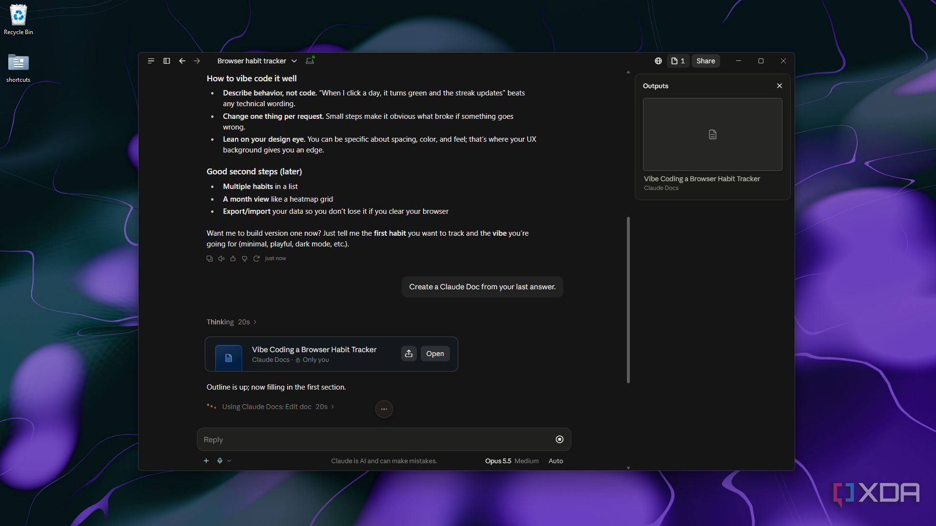The image size is (936, 526).
Task: Open the Auto mode selector
Action: pos(556,461)
